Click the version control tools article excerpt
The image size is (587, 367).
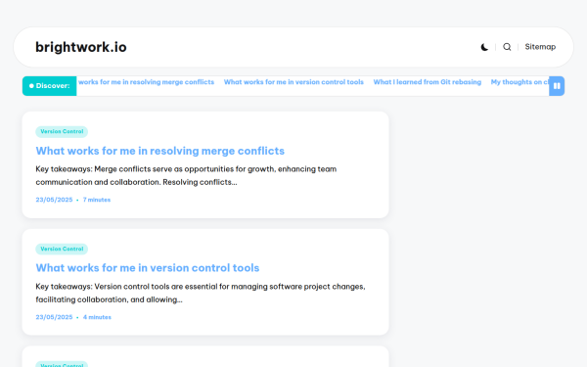(201, 293)
